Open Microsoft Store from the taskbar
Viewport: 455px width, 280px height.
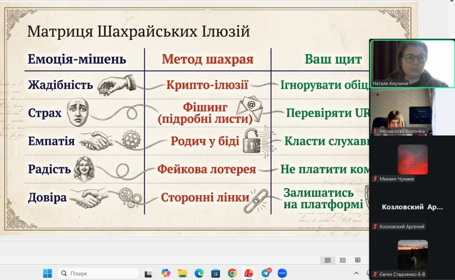click(215, 273)
